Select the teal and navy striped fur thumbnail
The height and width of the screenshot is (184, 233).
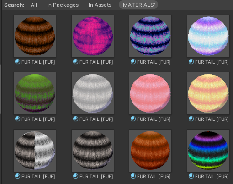(x=150, y=36)
